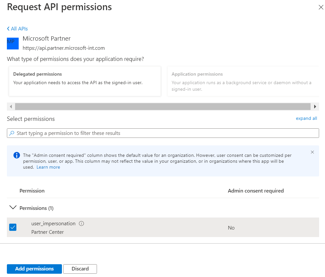Select Delegated permissions card
325x277 pixels.
click(85, 81)
